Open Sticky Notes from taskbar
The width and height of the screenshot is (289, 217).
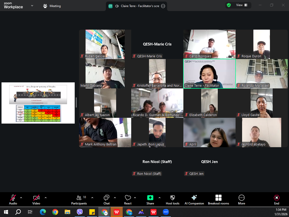coord(92,212)
